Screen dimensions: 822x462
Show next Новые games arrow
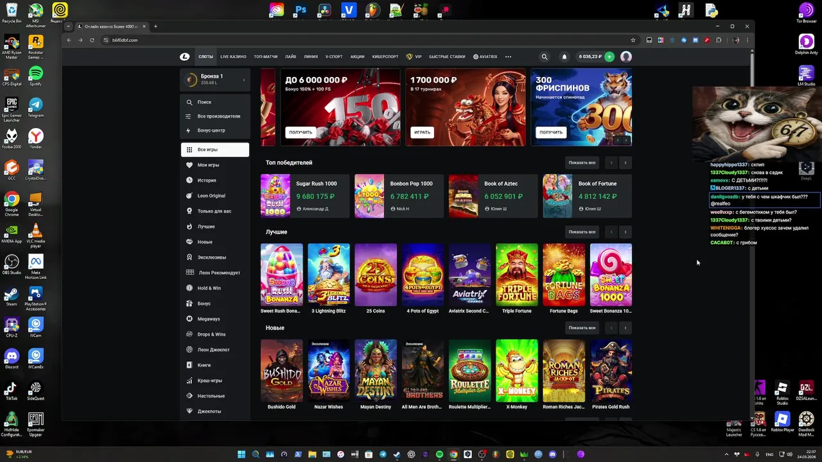click(625, 328)
